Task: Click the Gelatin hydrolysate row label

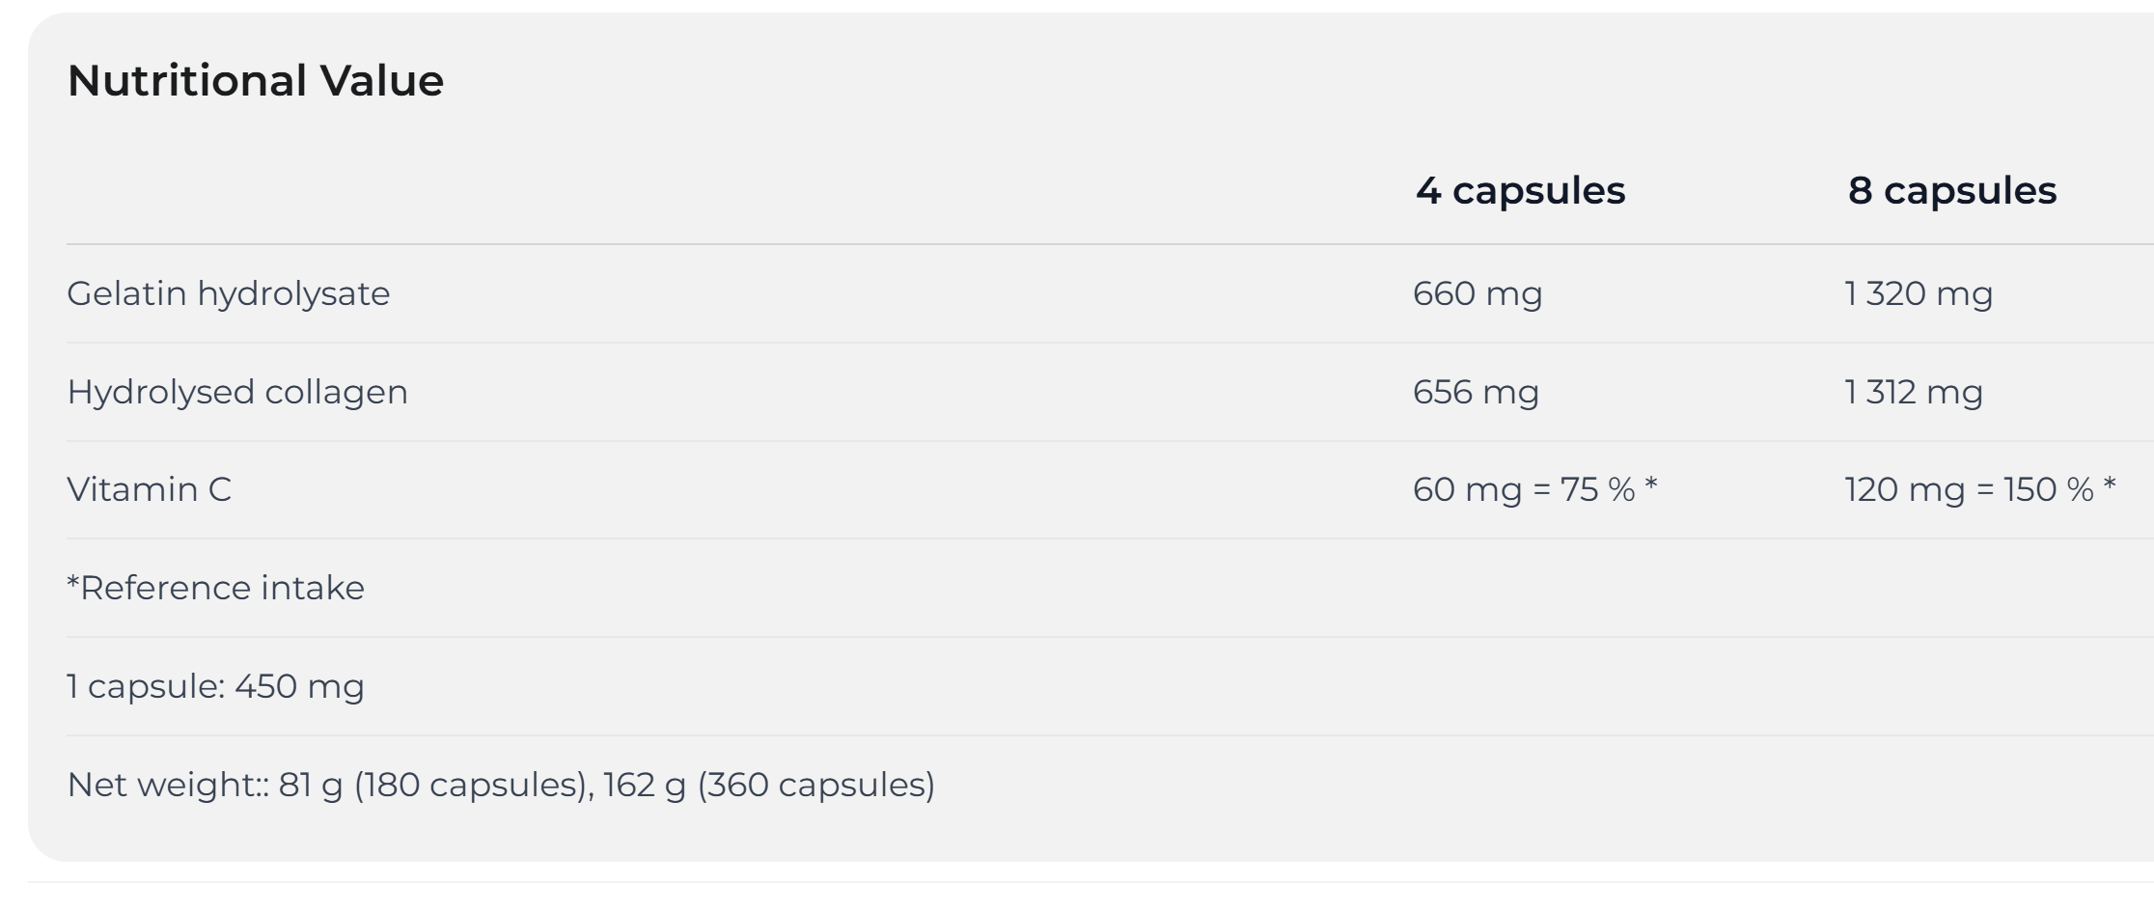Action: tap(229, 293)
